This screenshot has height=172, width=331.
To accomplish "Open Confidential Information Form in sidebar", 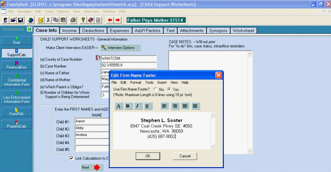I will coord(17,80).
